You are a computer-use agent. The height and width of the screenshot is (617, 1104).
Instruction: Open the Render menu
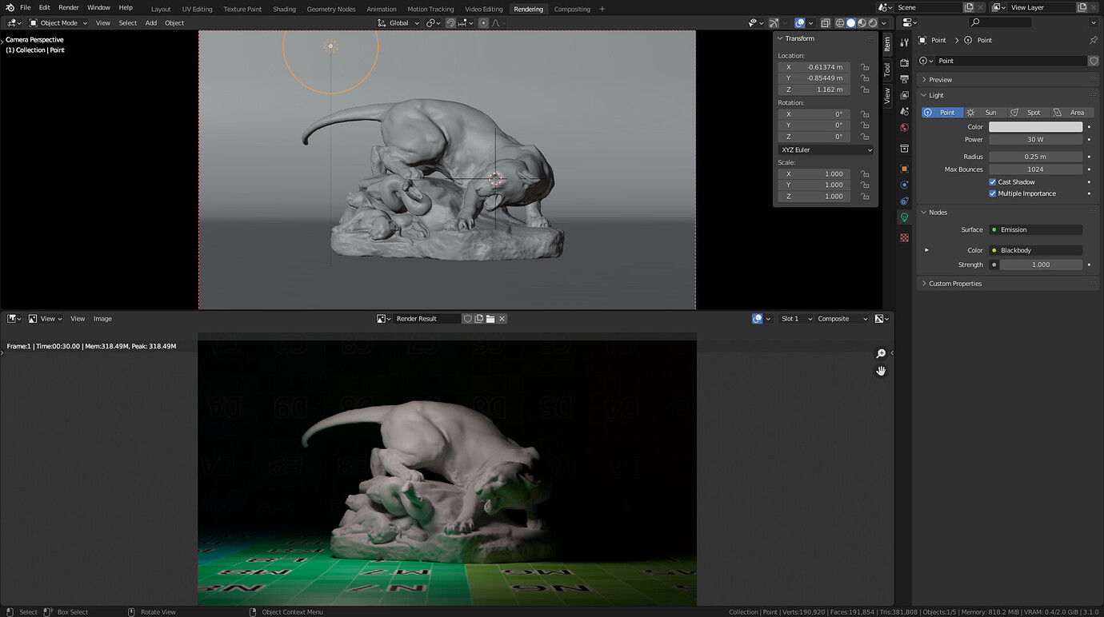tap(69, 8)
